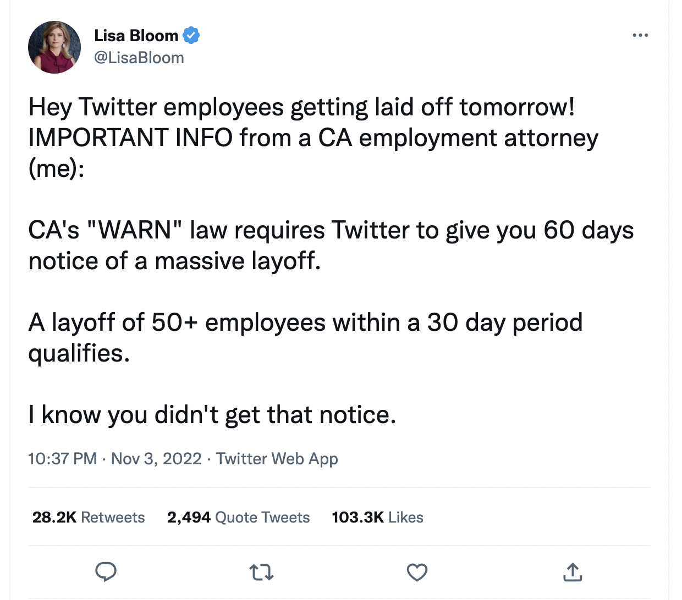Click "I know you didn't get that notice"

(212, 415)
